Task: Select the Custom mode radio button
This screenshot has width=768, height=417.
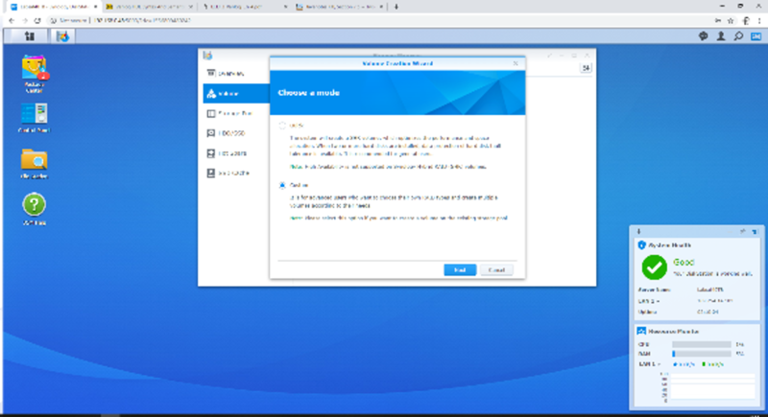Action: tap(282, 185)
